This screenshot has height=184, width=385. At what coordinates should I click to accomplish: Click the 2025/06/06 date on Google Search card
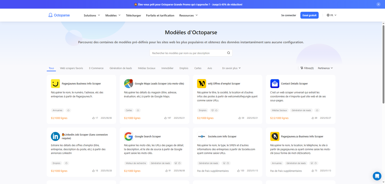[179, 171]
